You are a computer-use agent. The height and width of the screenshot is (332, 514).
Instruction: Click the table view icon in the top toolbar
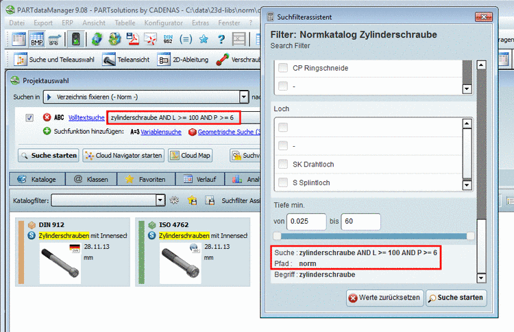coord(19,39)
